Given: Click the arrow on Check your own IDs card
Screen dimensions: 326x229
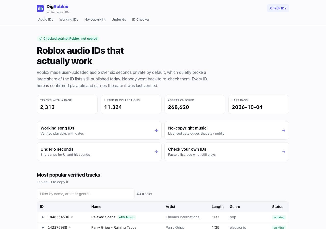Looking at the screenshot, I should pos(284,152).
